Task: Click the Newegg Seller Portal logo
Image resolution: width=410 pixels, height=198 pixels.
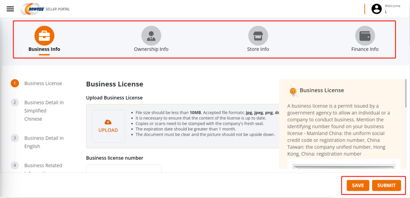Action: (x=46, y=9)
